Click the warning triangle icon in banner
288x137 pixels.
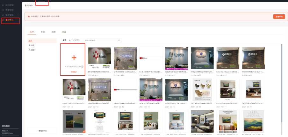tap(28, 16)
